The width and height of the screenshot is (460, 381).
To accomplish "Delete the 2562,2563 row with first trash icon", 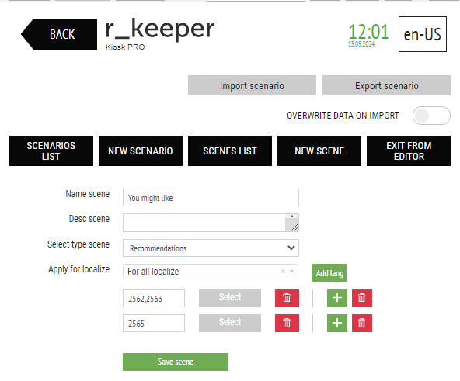I will (287, 298).
